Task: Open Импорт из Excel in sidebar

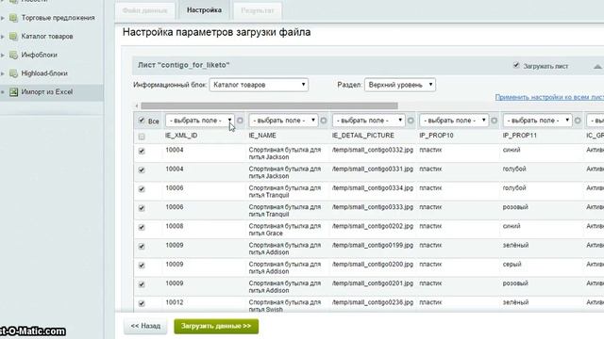Action: point(47,92)
